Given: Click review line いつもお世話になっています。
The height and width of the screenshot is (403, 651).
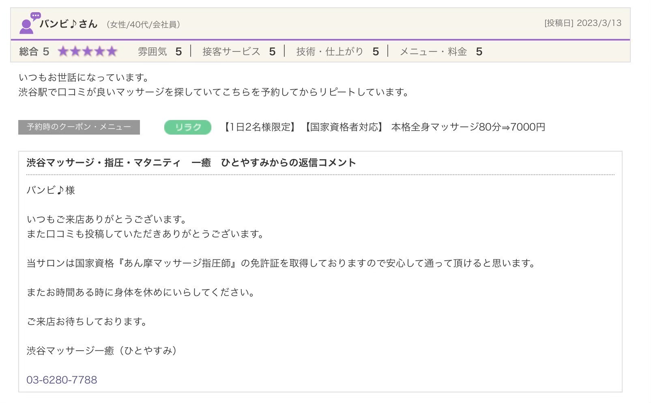Looking at the screenshot, I should tap(84, 77).
